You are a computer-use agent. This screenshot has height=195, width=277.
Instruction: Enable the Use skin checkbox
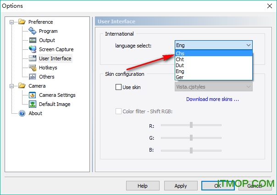[x=118, y=87]
